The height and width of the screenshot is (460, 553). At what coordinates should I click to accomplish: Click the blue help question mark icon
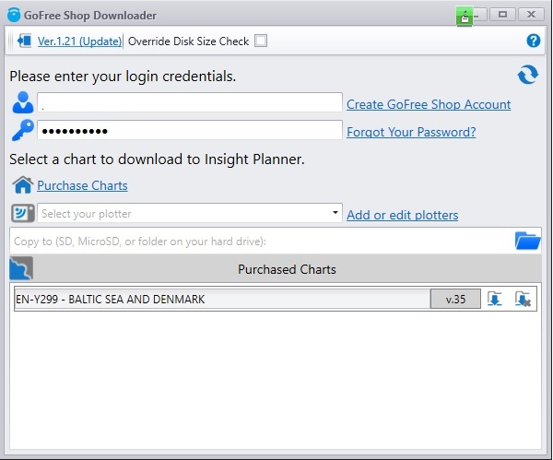pyautogui.click(x=532, y=41)
